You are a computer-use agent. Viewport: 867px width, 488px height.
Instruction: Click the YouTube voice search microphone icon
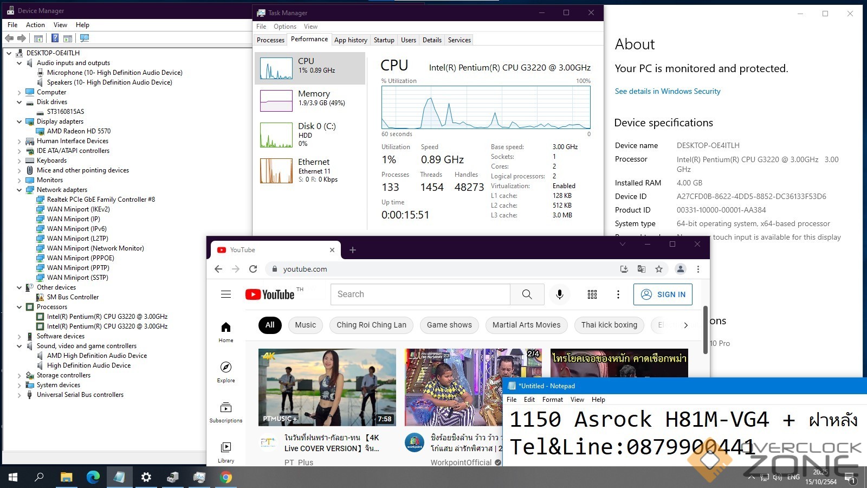click(x=559, y=294)
